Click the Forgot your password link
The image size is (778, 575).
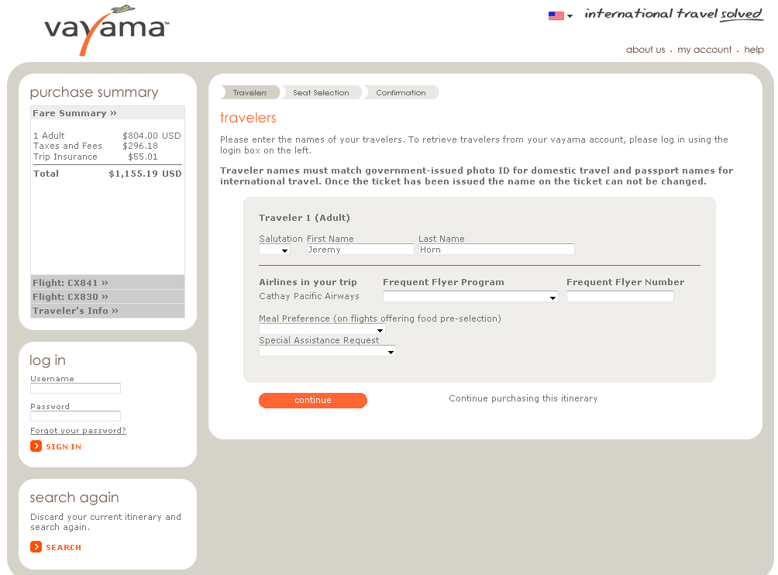coord(78,431)
